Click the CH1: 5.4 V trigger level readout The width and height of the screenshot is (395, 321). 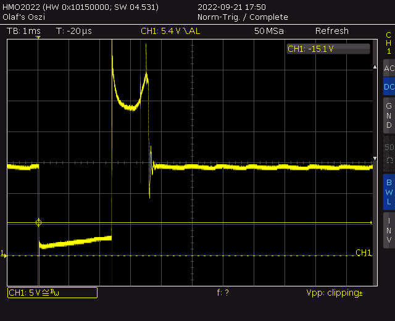(172, 31)
